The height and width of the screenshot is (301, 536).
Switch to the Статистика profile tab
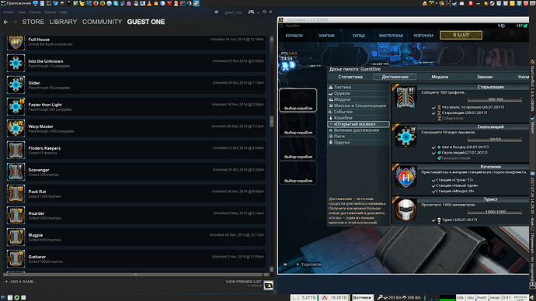(x=350, y=77)
